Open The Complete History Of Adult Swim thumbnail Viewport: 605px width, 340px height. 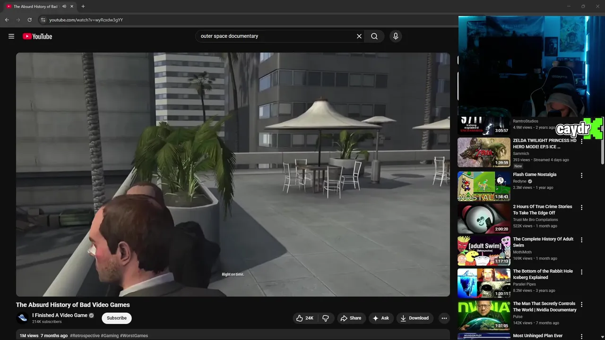[x=484, y=251]
